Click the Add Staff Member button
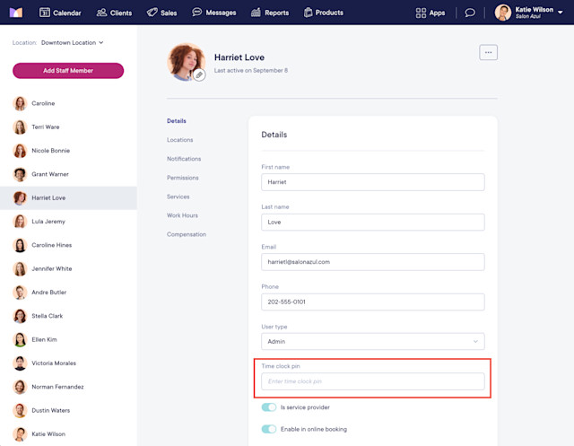The height and width of the screenshot is (446, 574). tap(68, 71)
